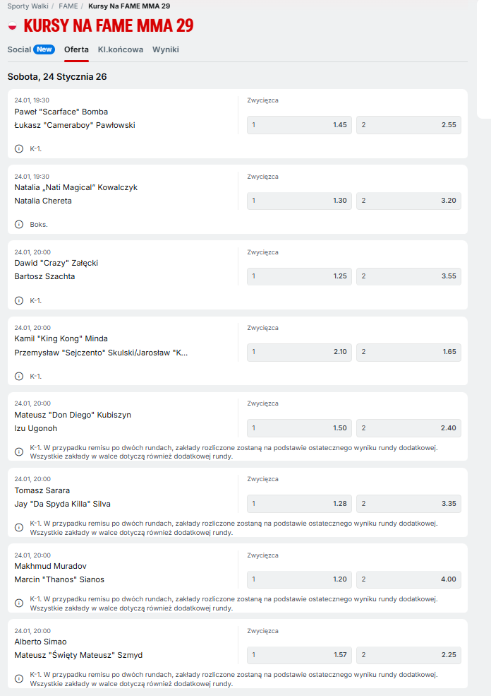
Task: Open the Social tab
Action: (19, 49)
